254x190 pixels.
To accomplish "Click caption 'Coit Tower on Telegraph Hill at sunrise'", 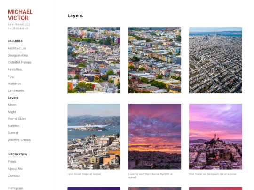I will (213, 174).
